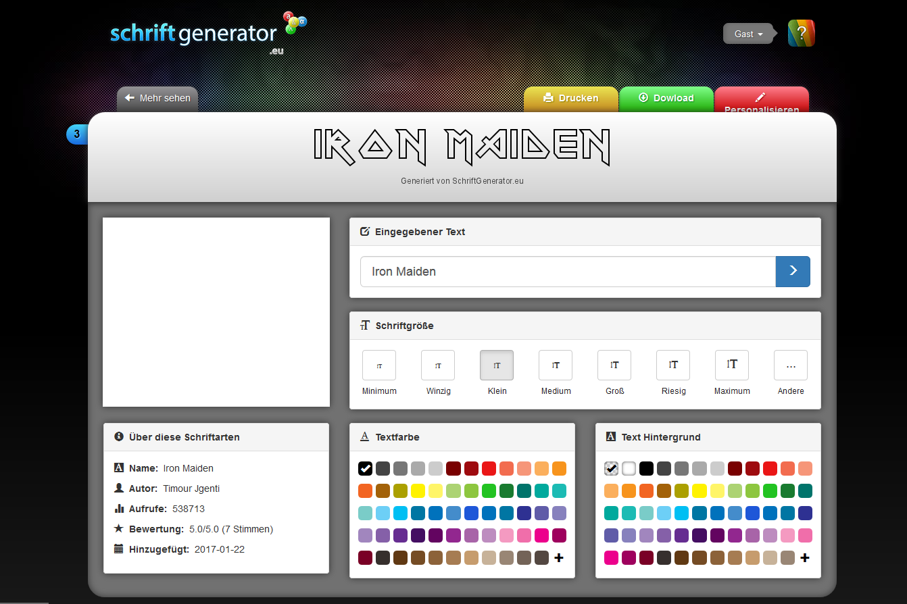The width and height of the screenshot is (907, 604).
Task: Click the schriftgenerator.eu logo
Action: coord(208,33)
